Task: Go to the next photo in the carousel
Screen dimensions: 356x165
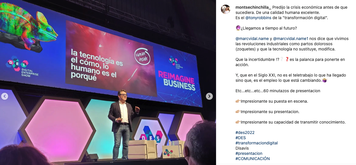Action: tap(209, 96)
